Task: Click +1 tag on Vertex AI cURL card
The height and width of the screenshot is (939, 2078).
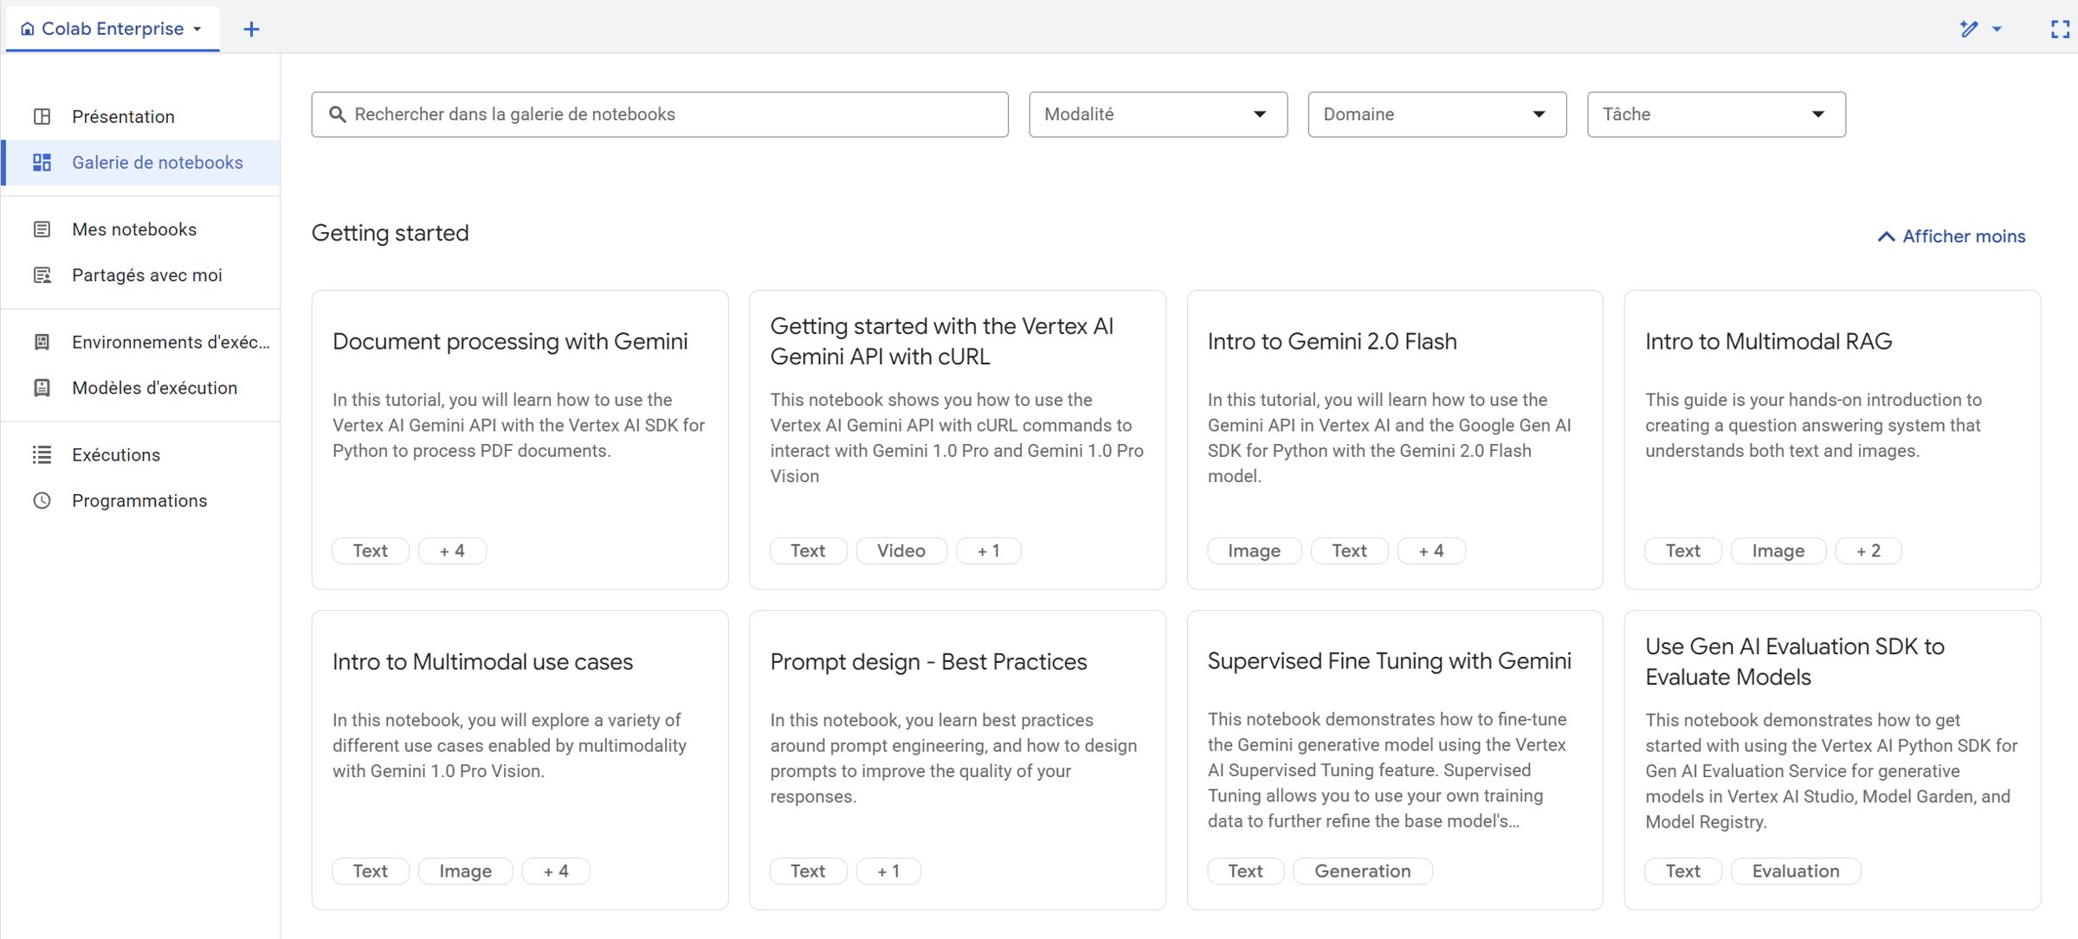Action: pyautogui.click(x=989, y=550)
